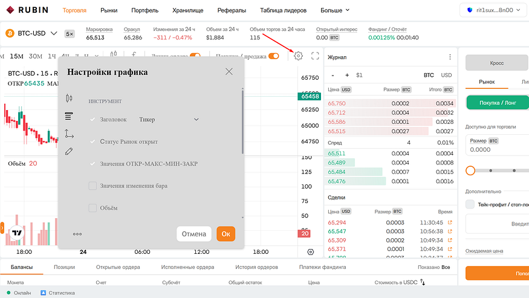529x298 pixels.
Task: Open Больше menu dropdown
Action: (335, 10)
